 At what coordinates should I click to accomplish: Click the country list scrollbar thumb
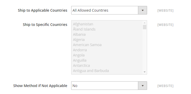144,27
